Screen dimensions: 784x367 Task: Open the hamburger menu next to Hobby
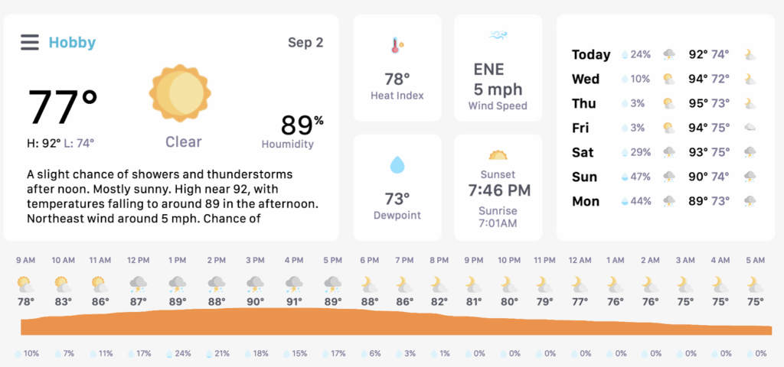coord(30,43)
